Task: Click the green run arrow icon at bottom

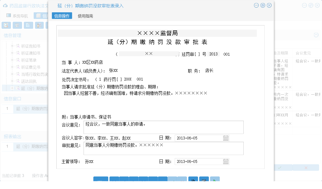Action: coord(215,180)
